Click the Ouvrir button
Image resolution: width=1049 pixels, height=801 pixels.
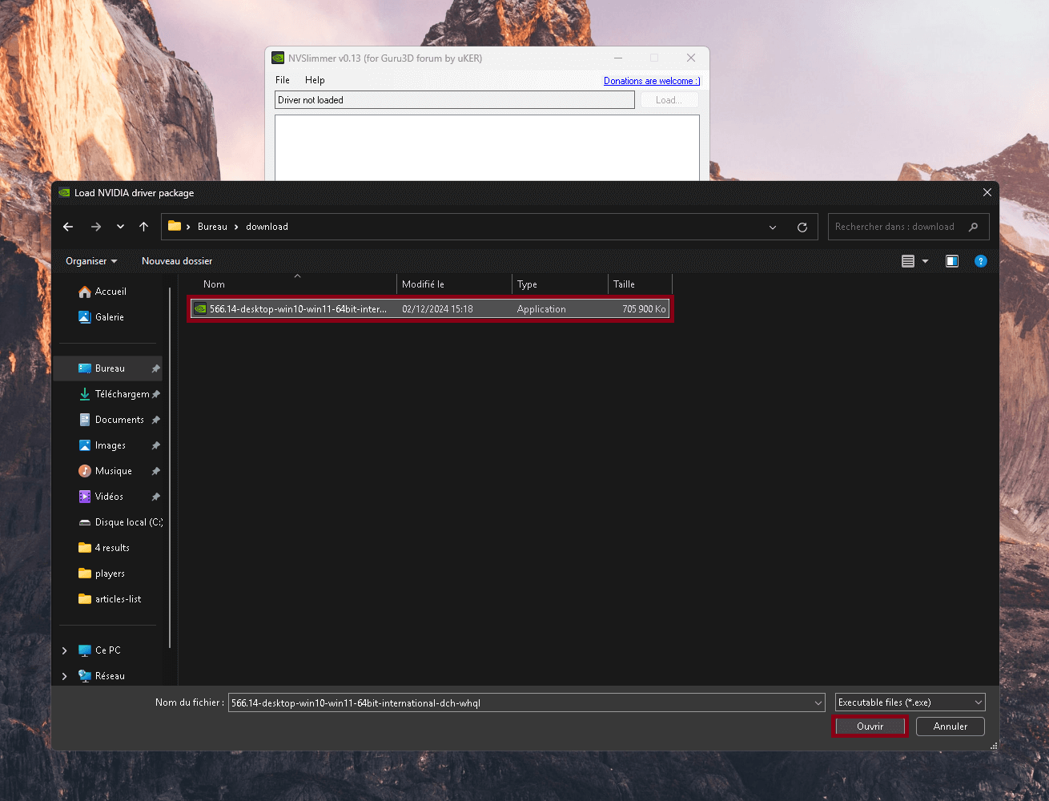tap(870, 727)
